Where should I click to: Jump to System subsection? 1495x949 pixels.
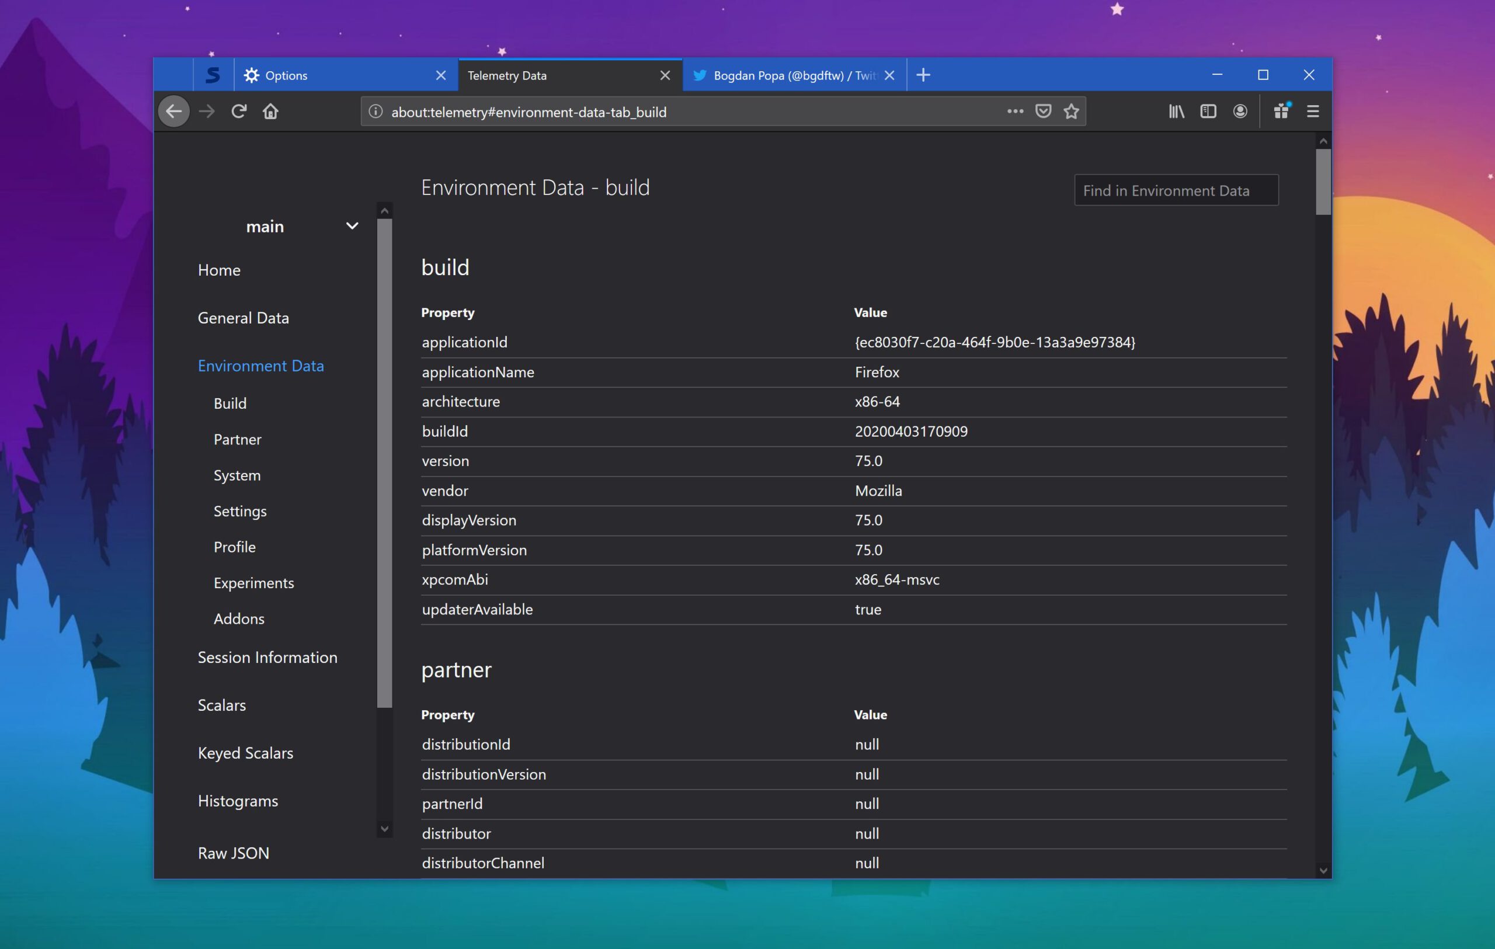click(x=237, y=475)
